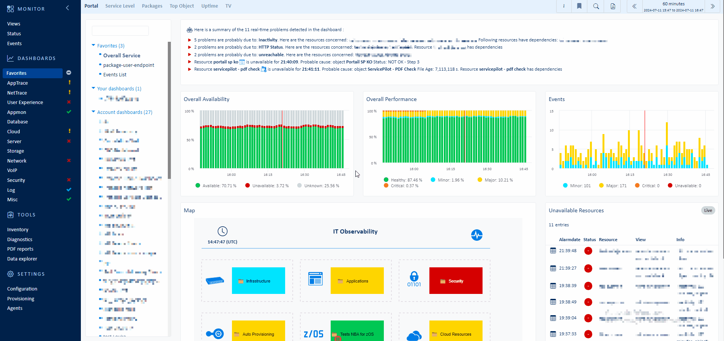Viewport: 724px width, 341px height.
Task: Click the z/OS icon on the map
Action: 314,334
